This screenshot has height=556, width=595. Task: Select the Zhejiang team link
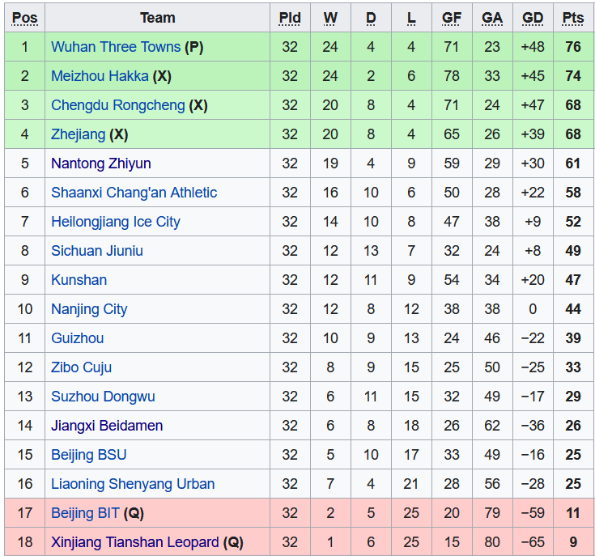tap(78, 134)
